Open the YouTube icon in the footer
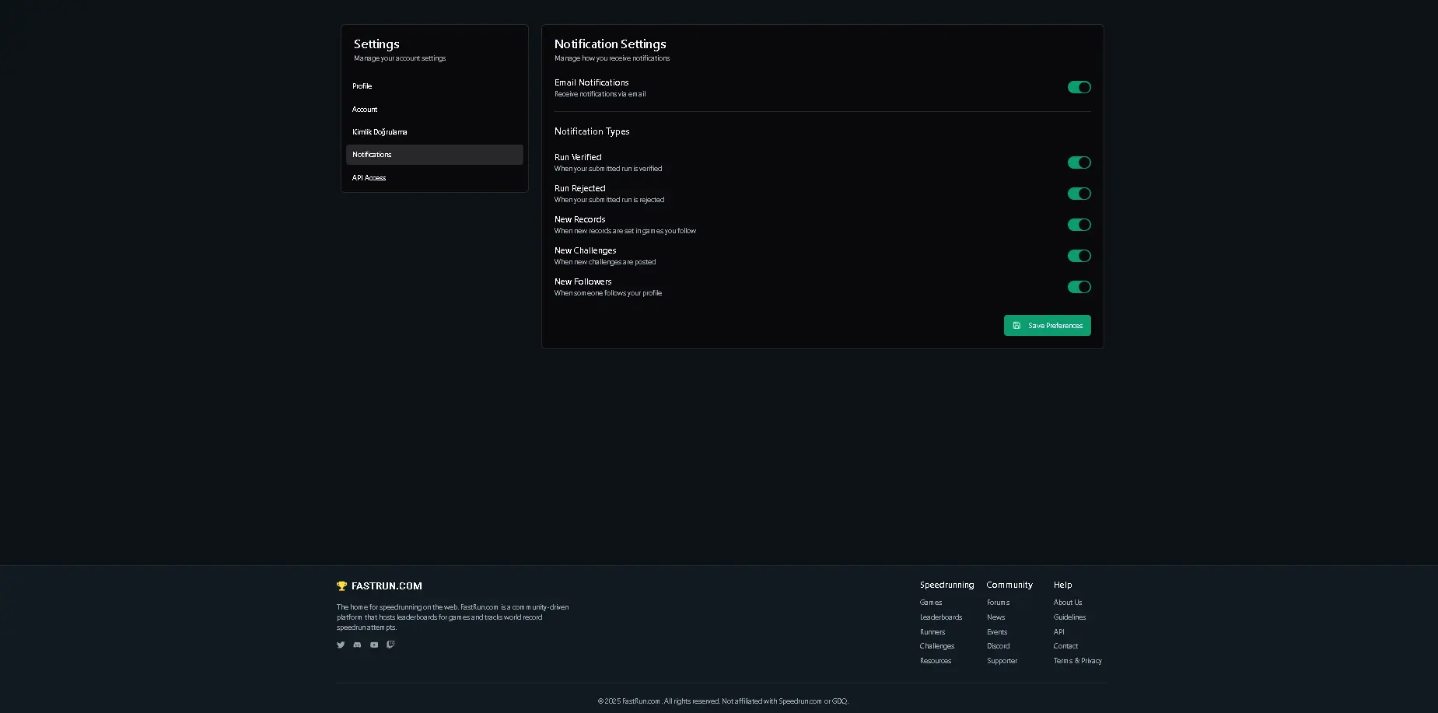The image size is (1438, 713). pyautogui.click(x=374, y=645)
